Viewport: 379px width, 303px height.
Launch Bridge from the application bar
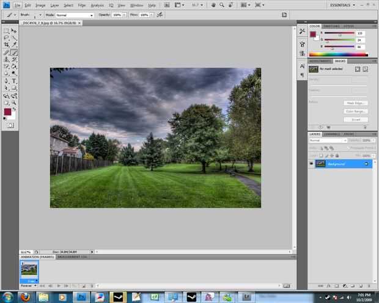click(167, 5)
